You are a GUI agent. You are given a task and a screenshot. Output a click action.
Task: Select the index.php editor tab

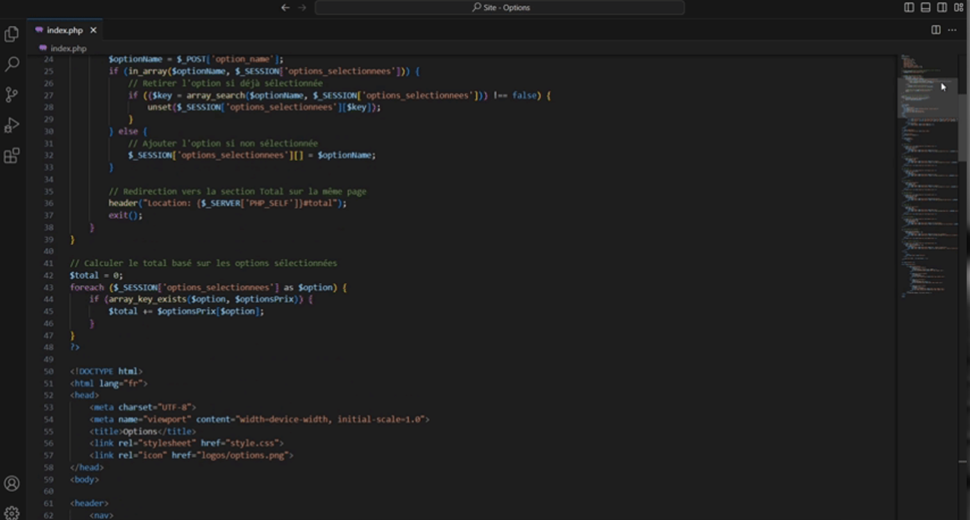point(63,30)
